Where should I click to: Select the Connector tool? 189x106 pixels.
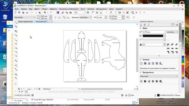coord(16,69)
